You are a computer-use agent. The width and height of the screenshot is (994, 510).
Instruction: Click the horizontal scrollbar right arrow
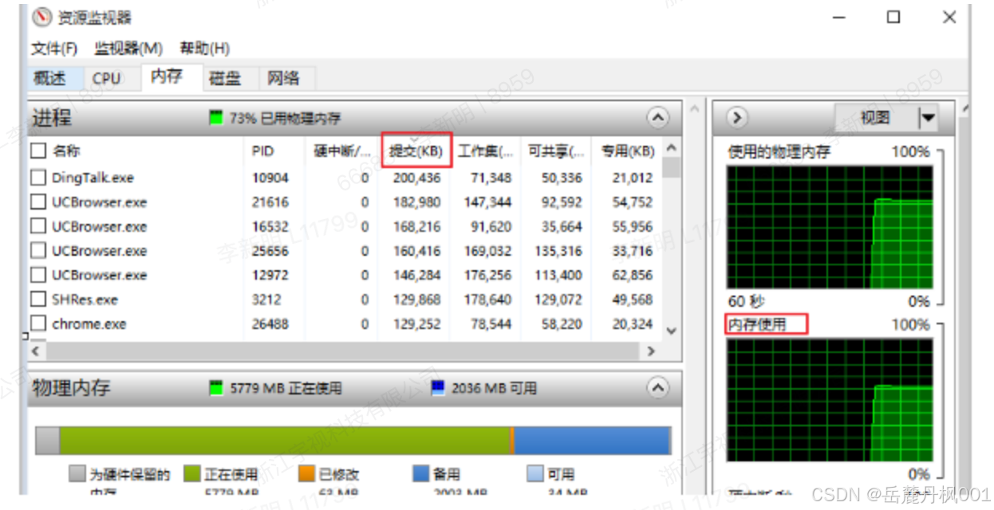653,351
